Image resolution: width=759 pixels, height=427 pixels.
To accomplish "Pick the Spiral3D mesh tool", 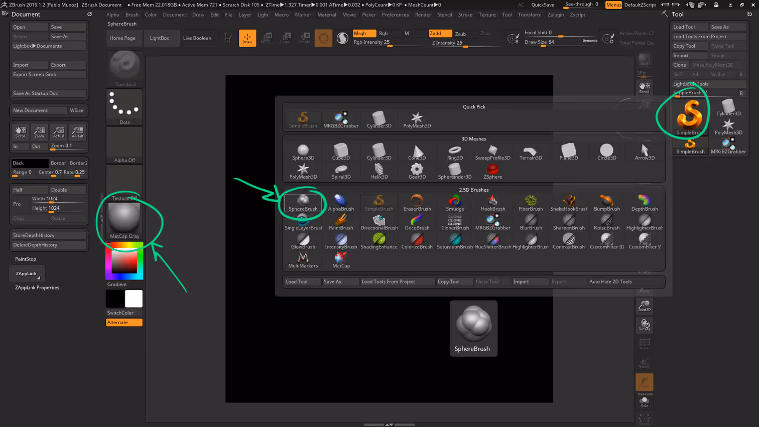I will [x=341, y=172].
